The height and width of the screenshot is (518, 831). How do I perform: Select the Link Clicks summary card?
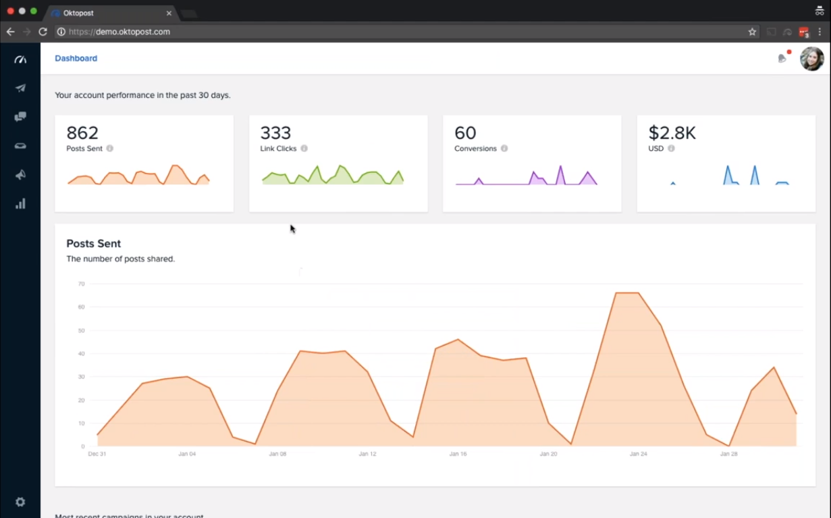point(338,163)
